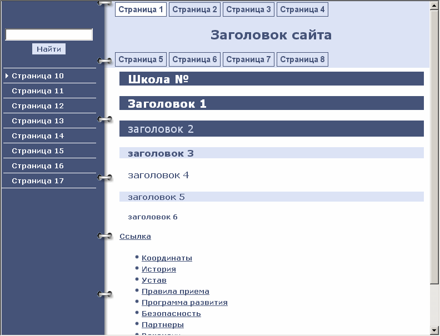Viewport: 440px width, 336px height.
Task: Select Страница 17 sidebar item
Action: pos(38,181)
